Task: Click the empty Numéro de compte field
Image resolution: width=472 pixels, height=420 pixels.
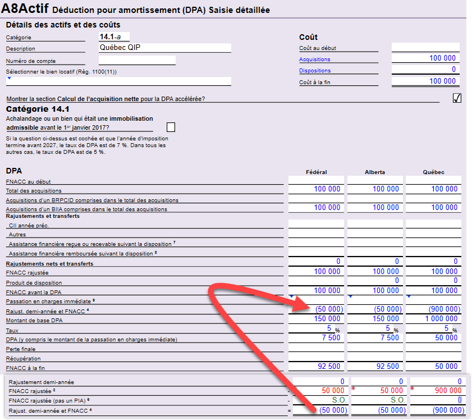Action: (x=137, y=60)
